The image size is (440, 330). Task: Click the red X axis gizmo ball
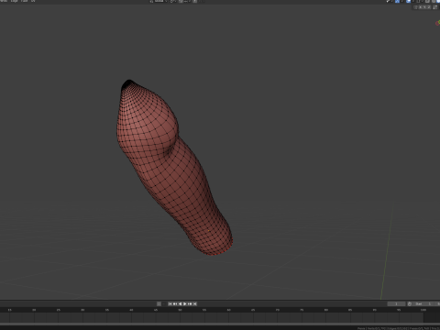pyautogui.click(x=437, y=24)
